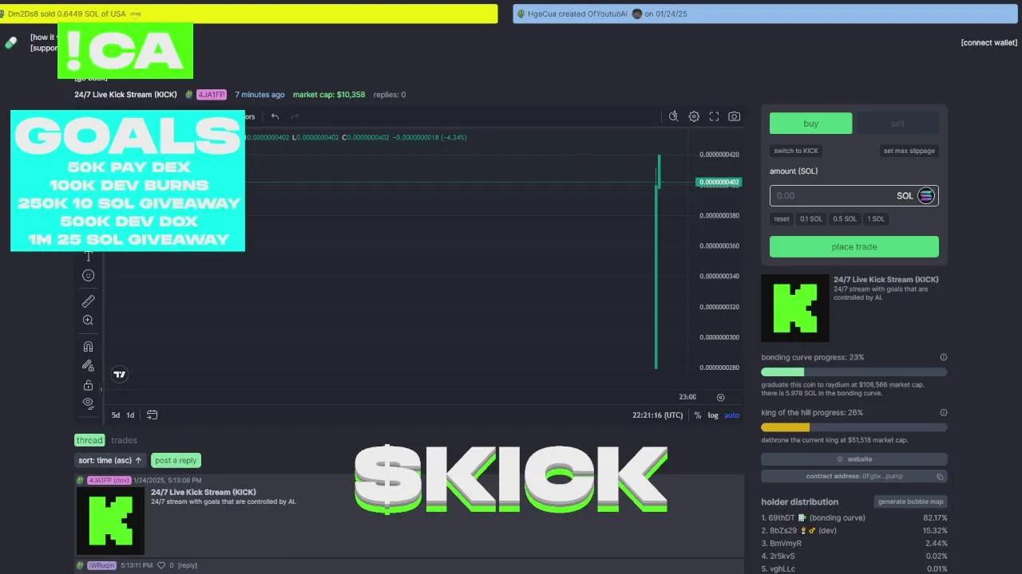Click the 4JA1FP creator tag in header
The image size is (1022, 574).
(x=212, y=94)
